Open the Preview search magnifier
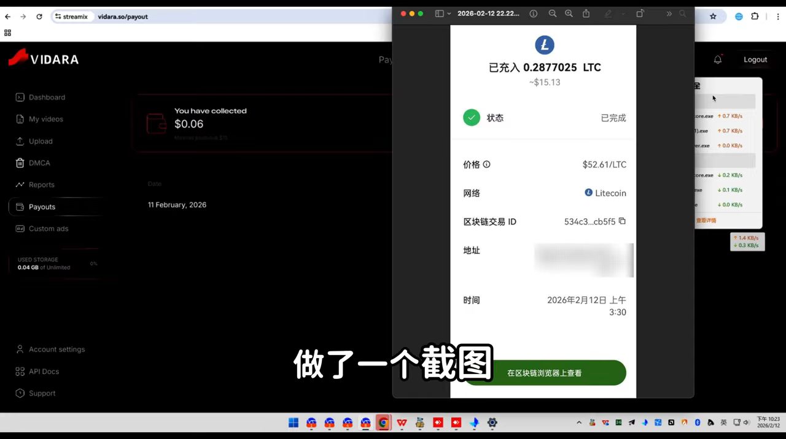The image size is (786, 439). [682, 13]
